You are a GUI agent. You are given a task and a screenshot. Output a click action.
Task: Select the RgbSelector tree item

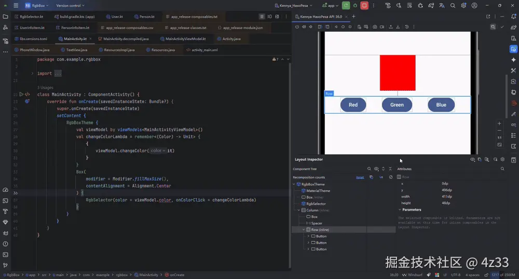coord(313,204)
